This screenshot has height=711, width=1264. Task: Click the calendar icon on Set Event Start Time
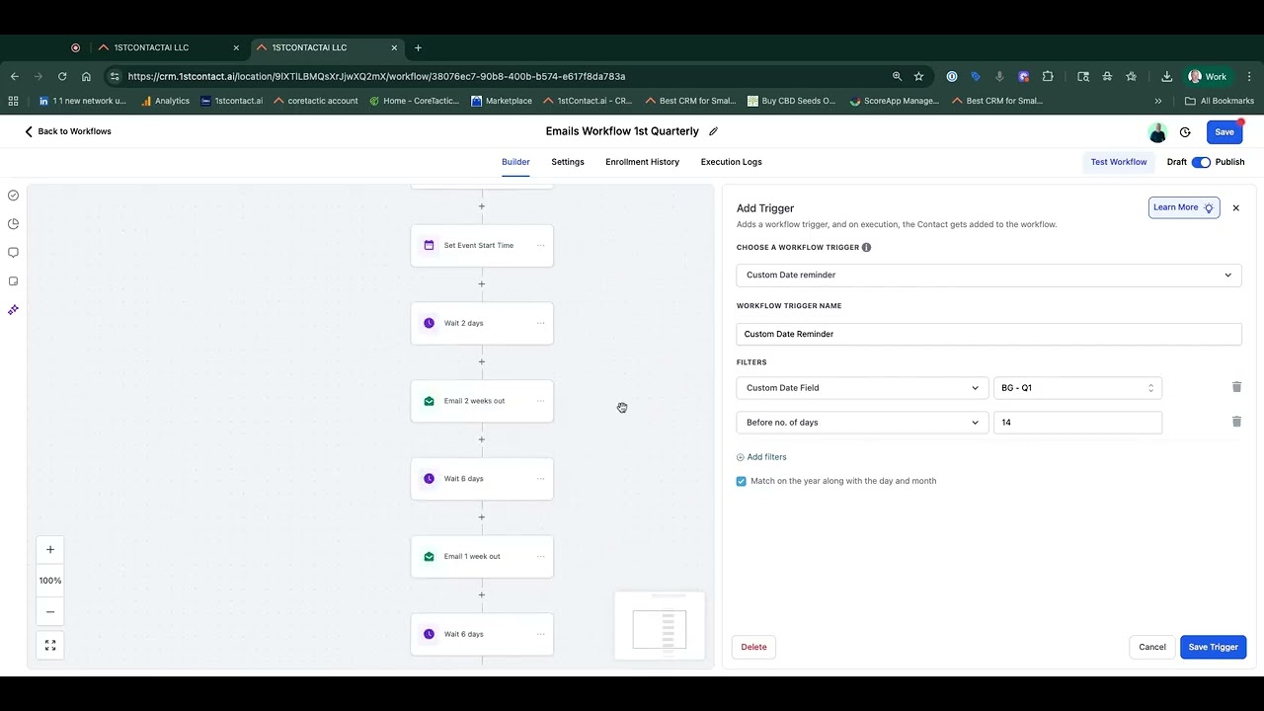coord(429,245)
